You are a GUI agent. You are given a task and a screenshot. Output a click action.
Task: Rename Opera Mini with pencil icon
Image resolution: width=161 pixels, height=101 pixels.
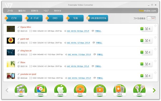pos(19,27)
